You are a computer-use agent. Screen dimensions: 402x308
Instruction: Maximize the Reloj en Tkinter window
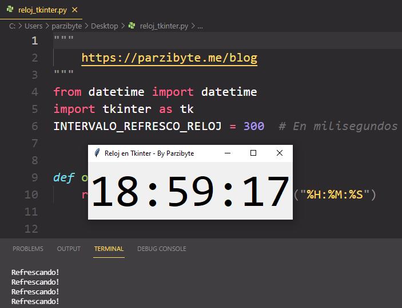click(253, 153)
